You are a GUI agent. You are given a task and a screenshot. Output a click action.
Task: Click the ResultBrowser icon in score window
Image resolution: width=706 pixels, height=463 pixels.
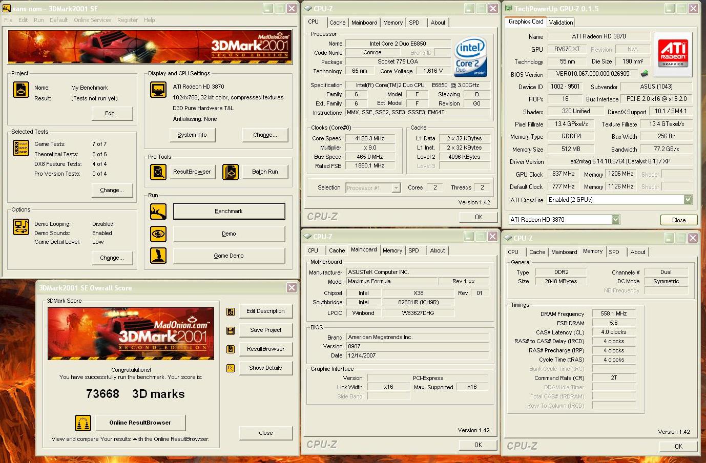[231, 349]
